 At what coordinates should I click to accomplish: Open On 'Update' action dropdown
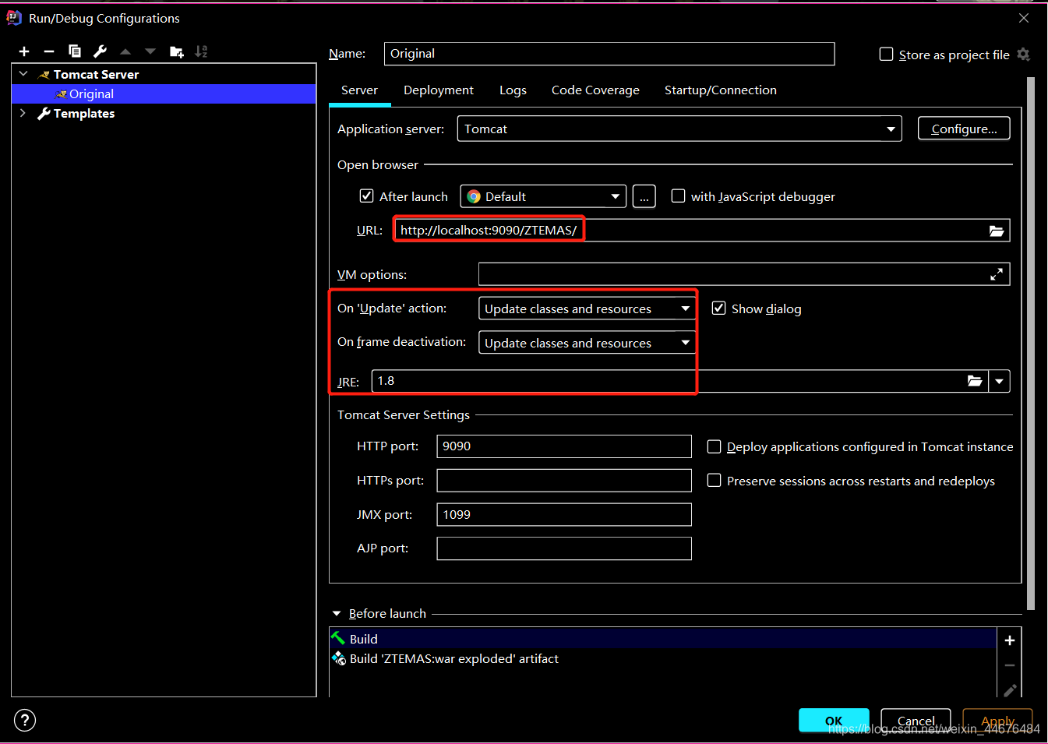(x=588, y=309)
